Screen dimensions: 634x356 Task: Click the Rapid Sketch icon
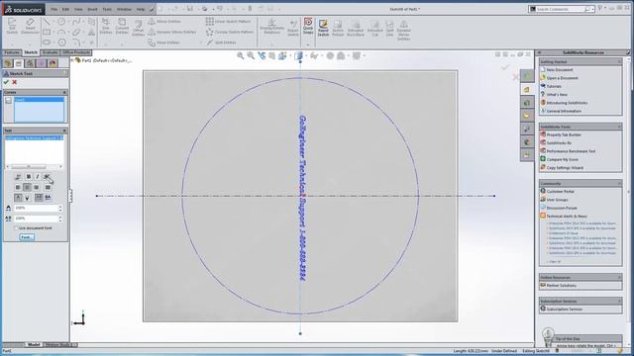323,28
